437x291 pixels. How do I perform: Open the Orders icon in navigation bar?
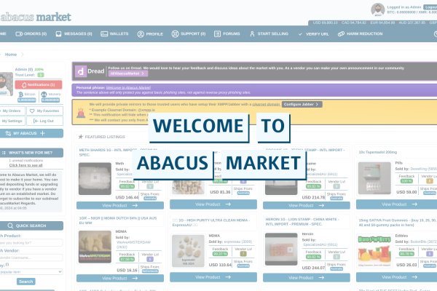(x=18, y=33)
